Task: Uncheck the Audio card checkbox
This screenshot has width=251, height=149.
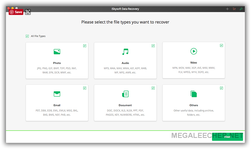Action: (x=153, y=46)
